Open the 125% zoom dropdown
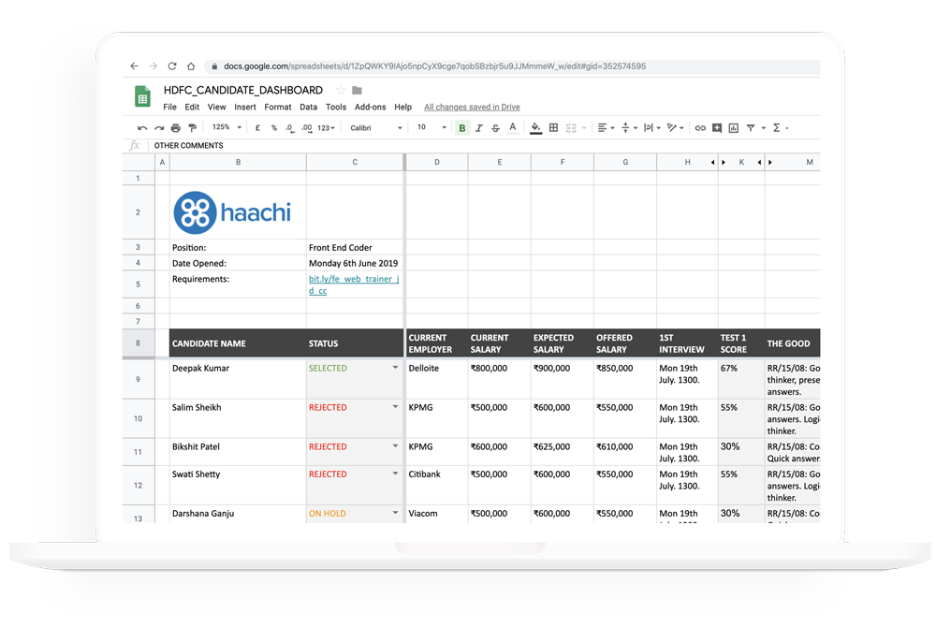Screen dimensions: 936x627 [x=227, y=127]
